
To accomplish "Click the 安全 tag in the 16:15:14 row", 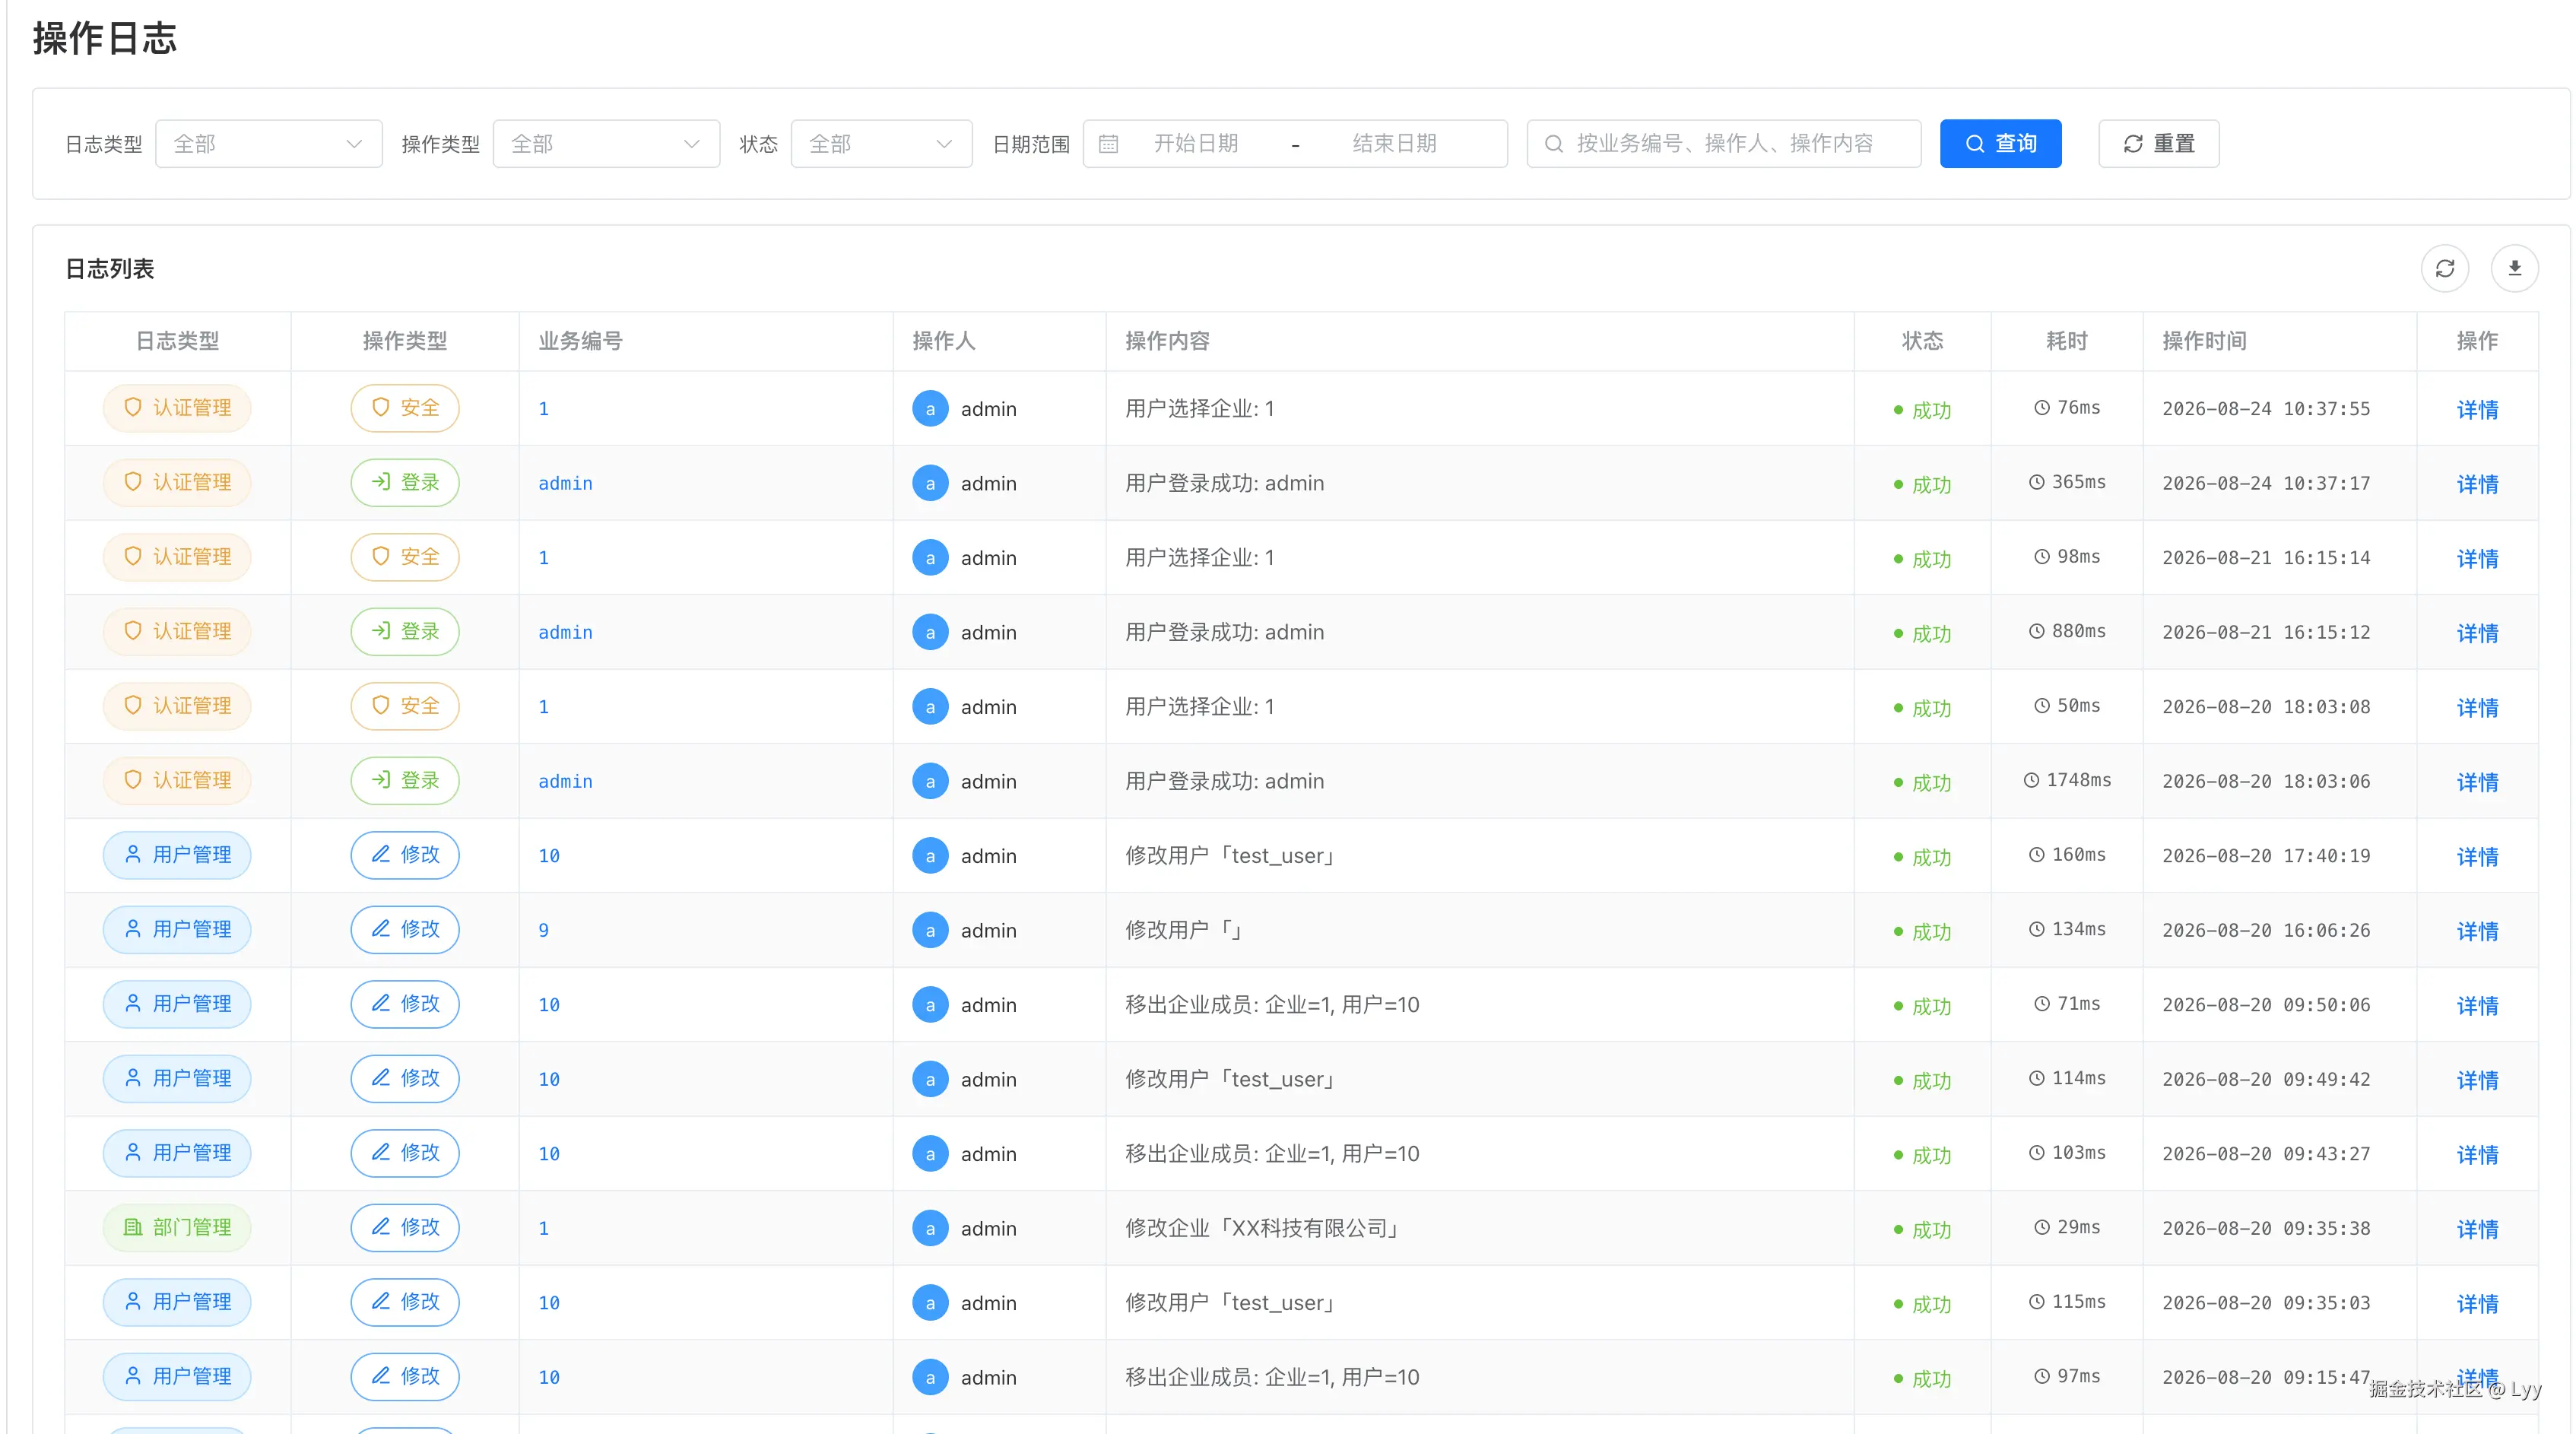I will pos(405,557).
